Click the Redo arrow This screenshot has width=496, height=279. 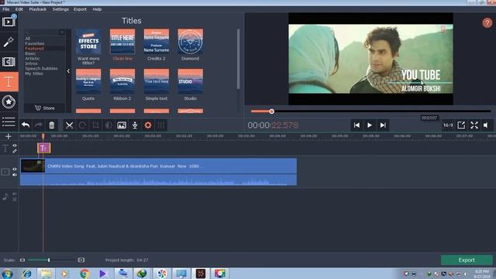point(39,126)
